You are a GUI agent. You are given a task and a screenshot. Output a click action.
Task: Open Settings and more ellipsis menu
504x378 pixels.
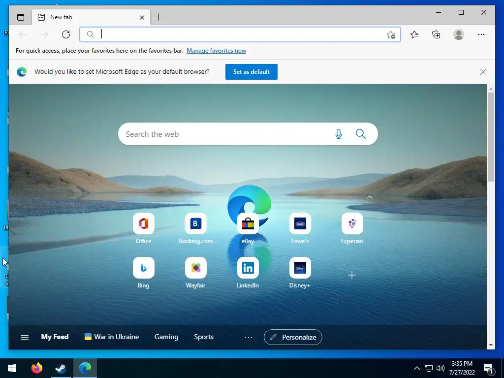481,34
